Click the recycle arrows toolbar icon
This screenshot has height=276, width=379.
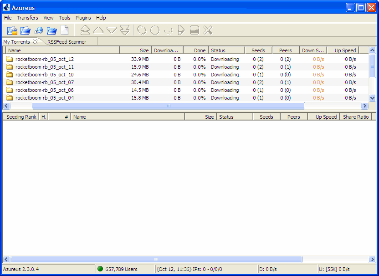[x=169, y=30]
